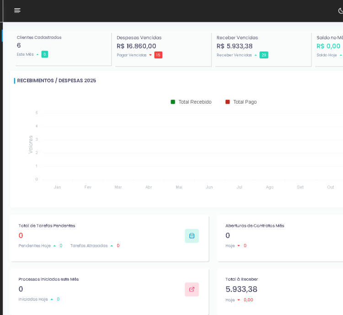
Task: Click the red down arrow beside Pagar Vencidas
Action: click(x=150, y=55)
